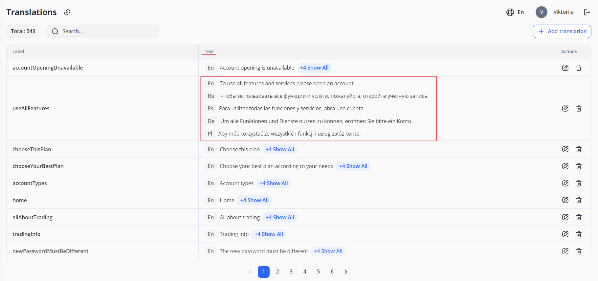598x281 pixels.
Task: Edit the home translation
Action: pyautogui.click(x=565, y=200)
